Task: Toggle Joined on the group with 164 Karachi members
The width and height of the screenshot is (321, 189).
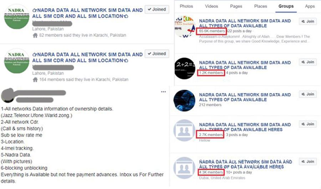Action: click(157, 54)
